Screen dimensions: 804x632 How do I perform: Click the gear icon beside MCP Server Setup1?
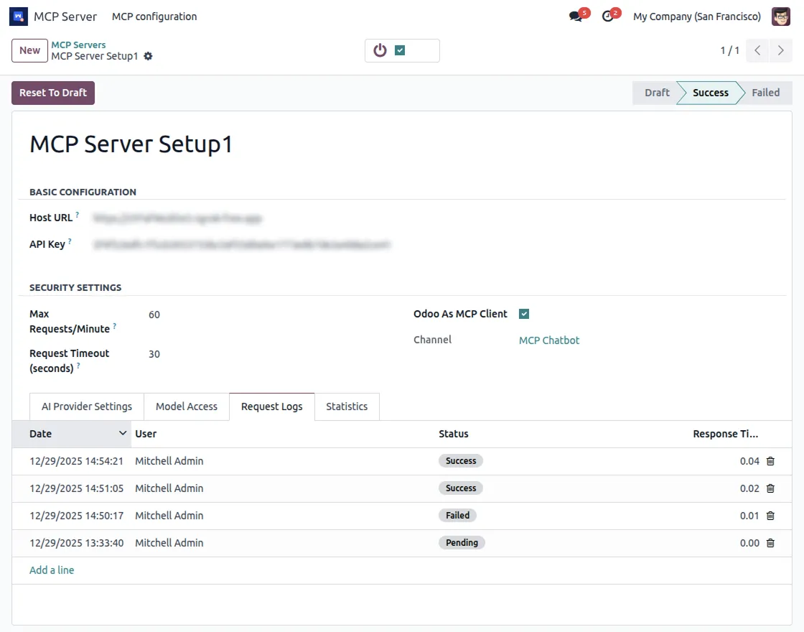click(148, 56)
